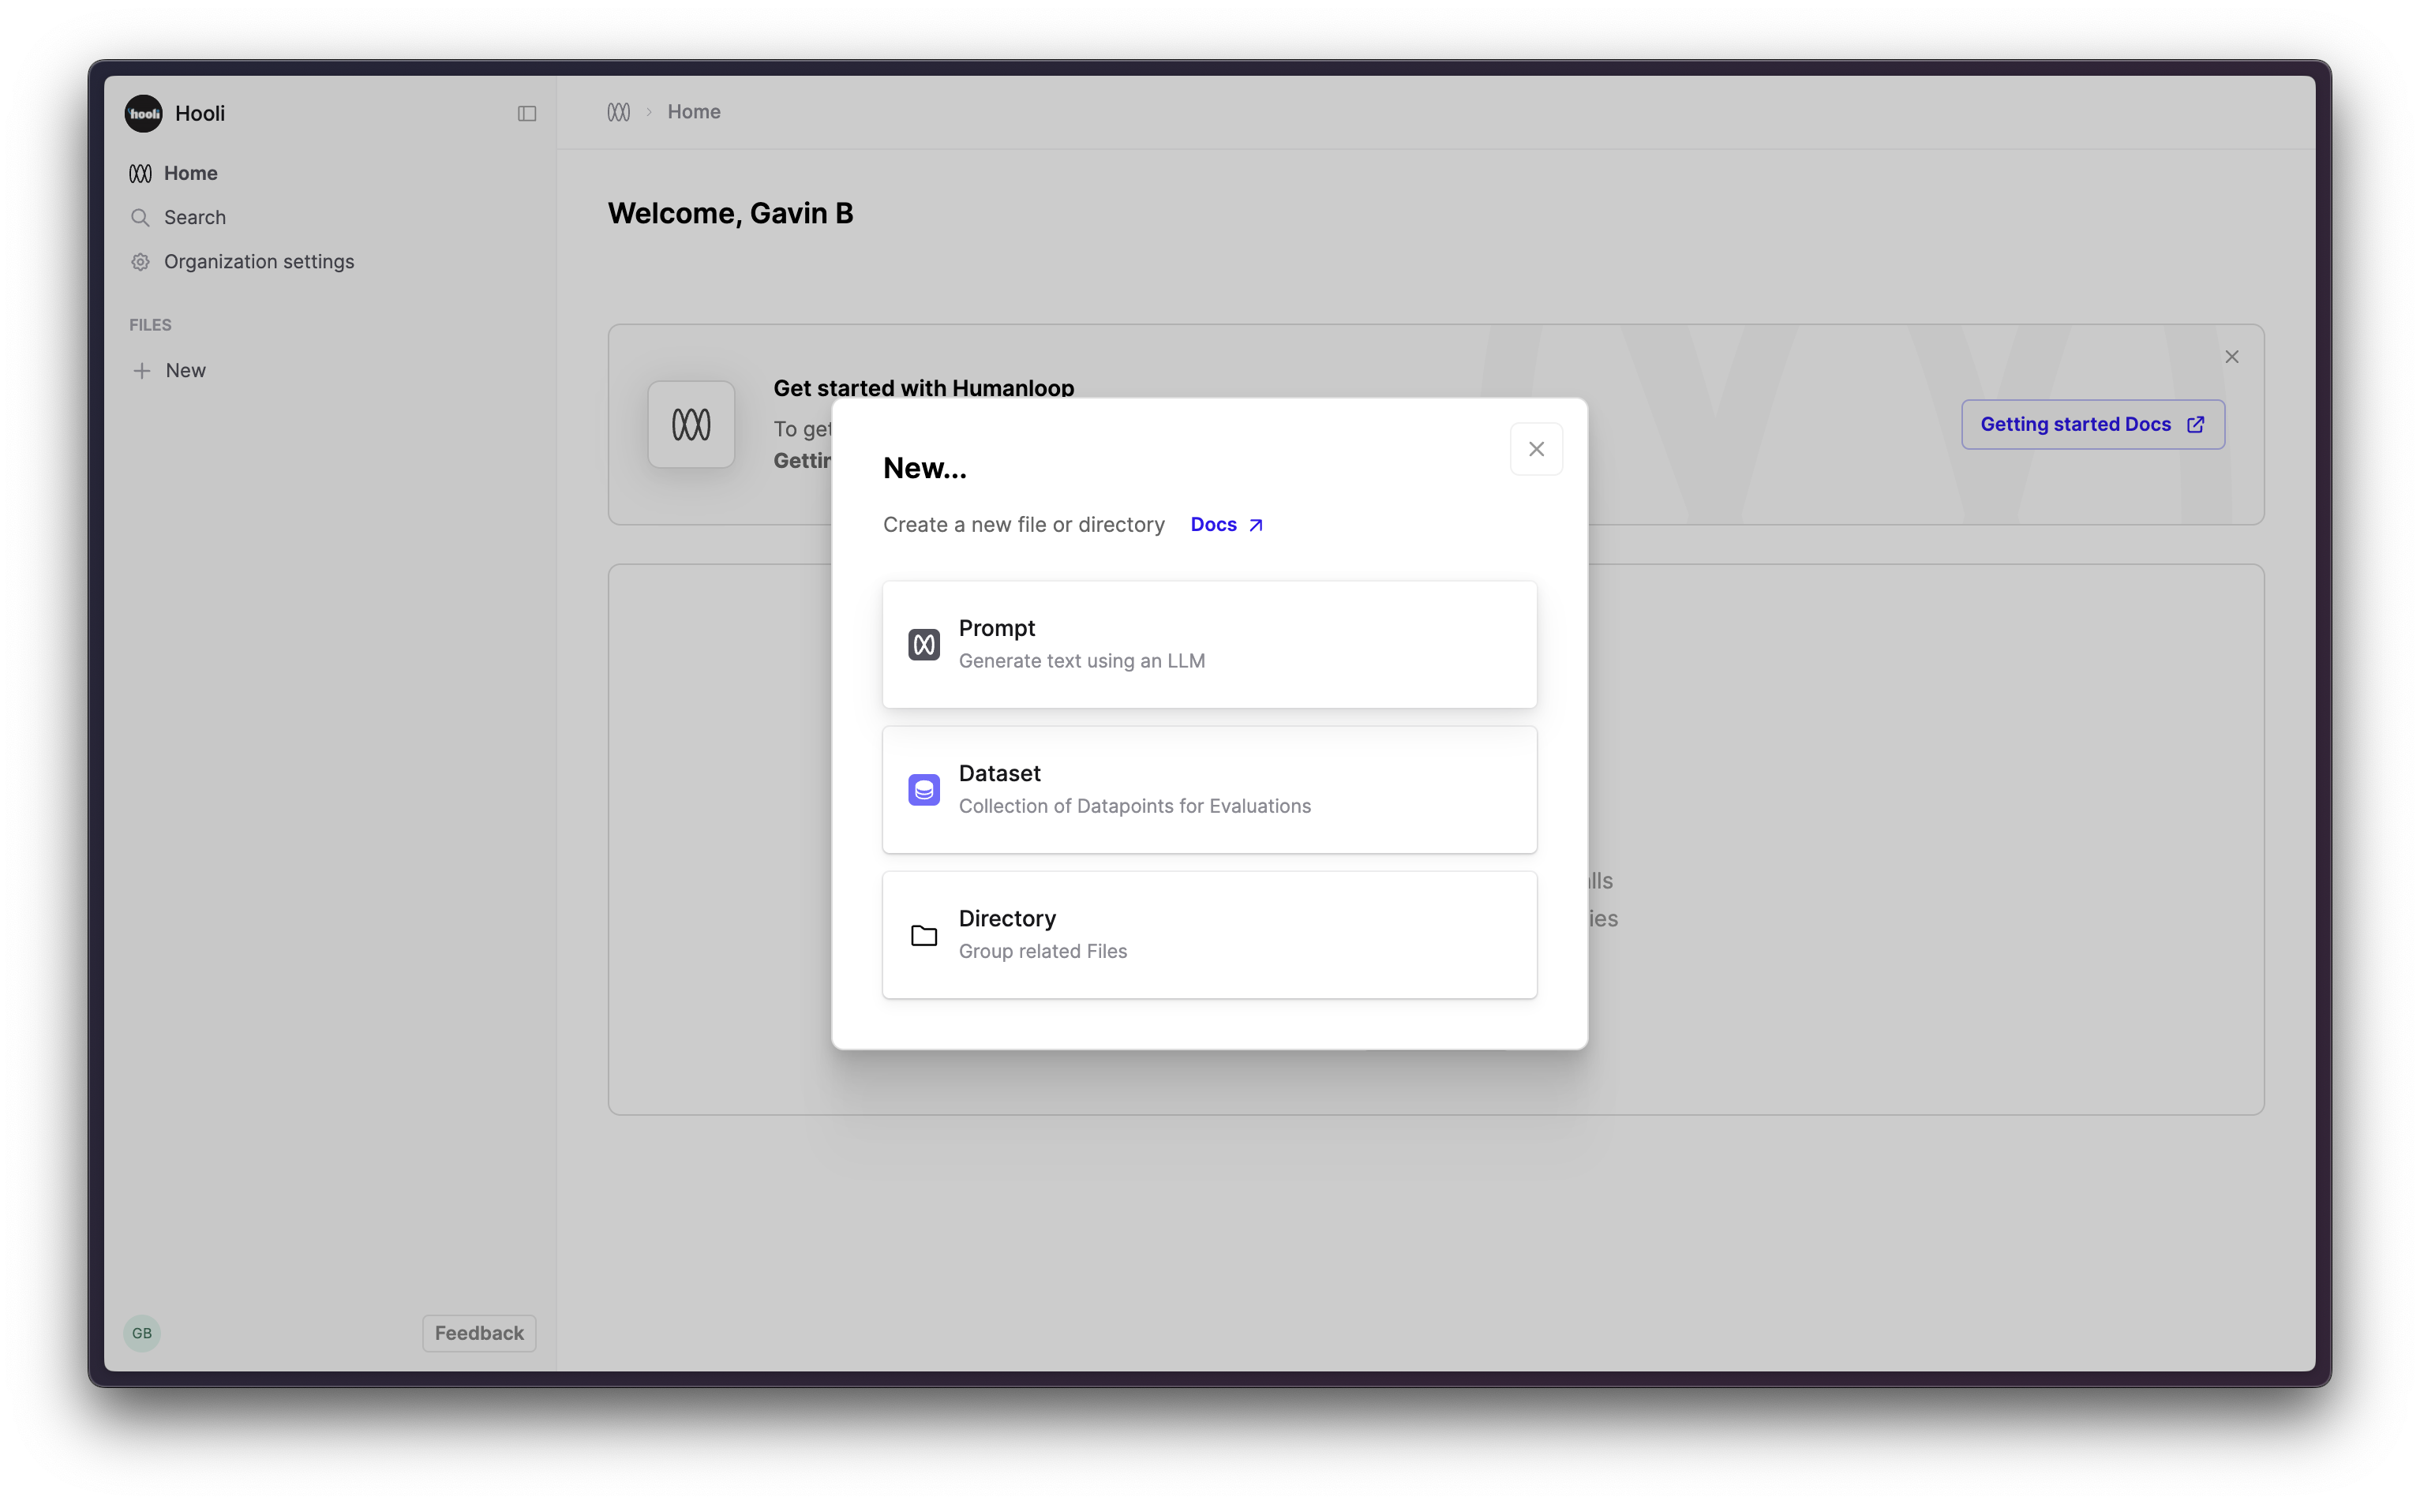
Task: Click New under the FILES section
Action: (x=185, y=370)
